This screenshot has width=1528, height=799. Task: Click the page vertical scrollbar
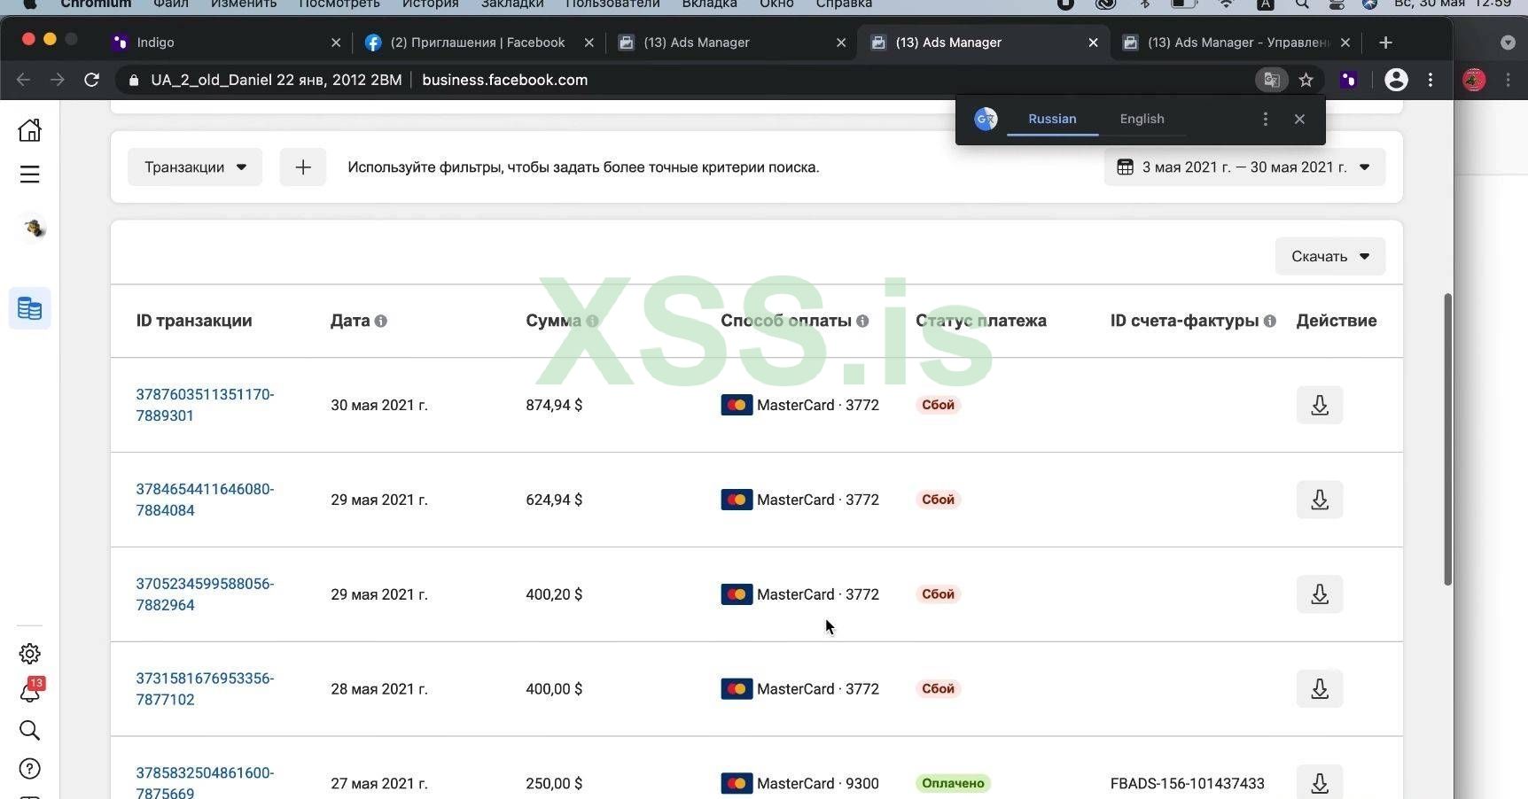[x=1447, y=438]
